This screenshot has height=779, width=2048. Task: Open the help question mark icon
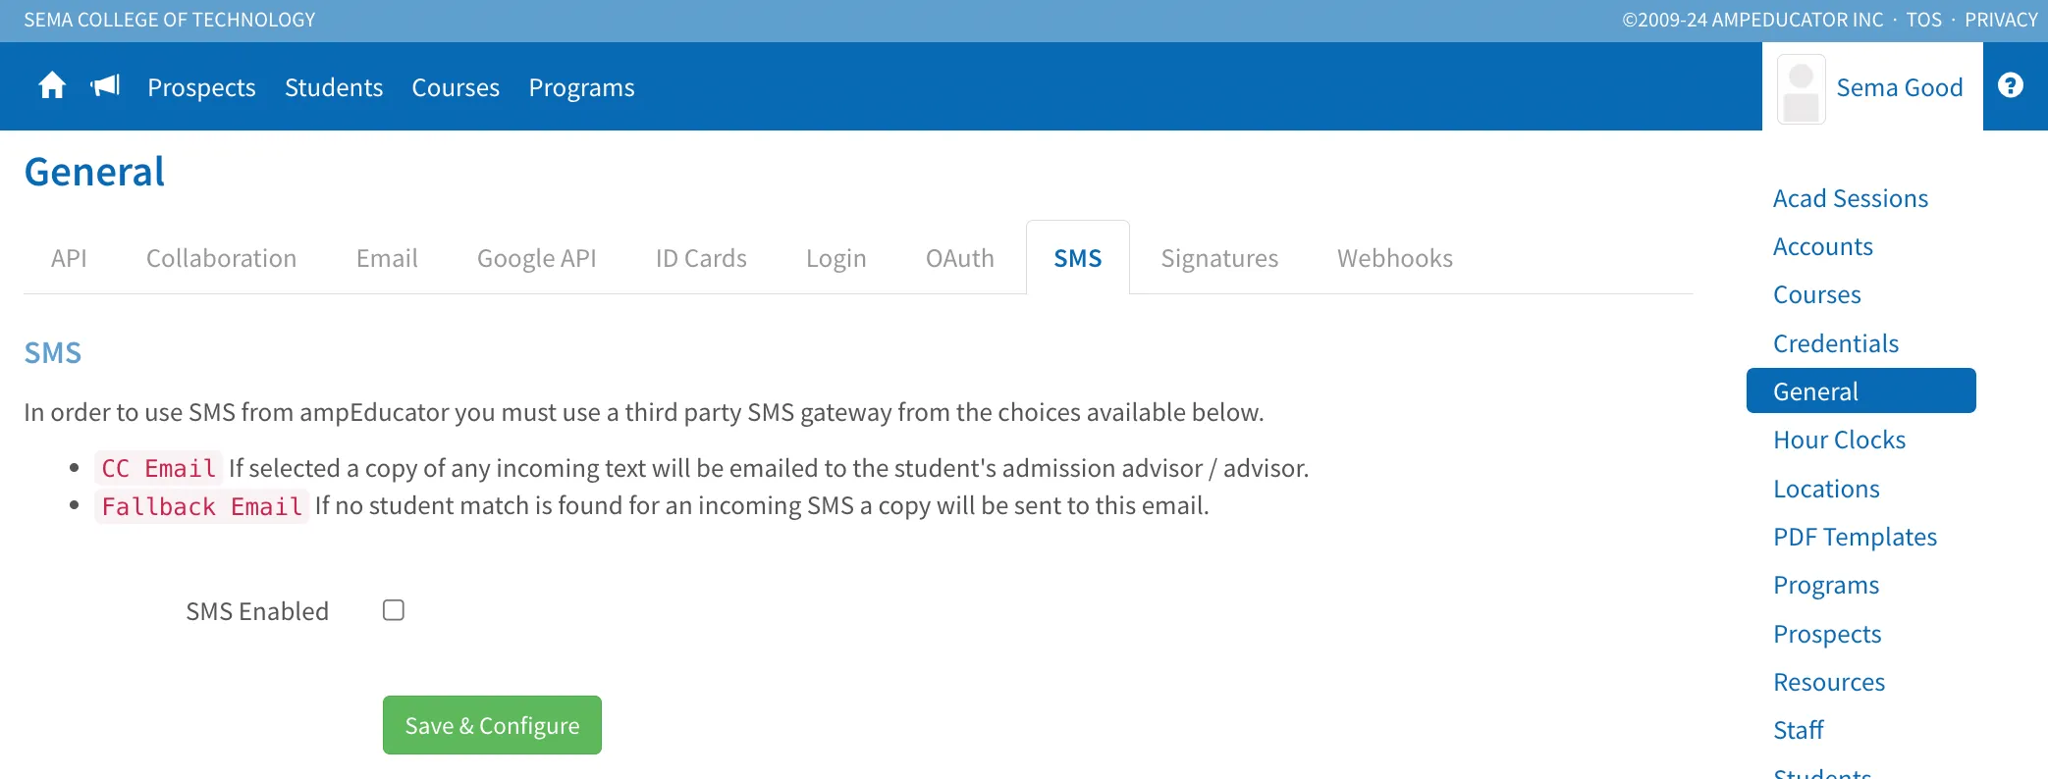pyautogui.click(x=2011, y=86)
